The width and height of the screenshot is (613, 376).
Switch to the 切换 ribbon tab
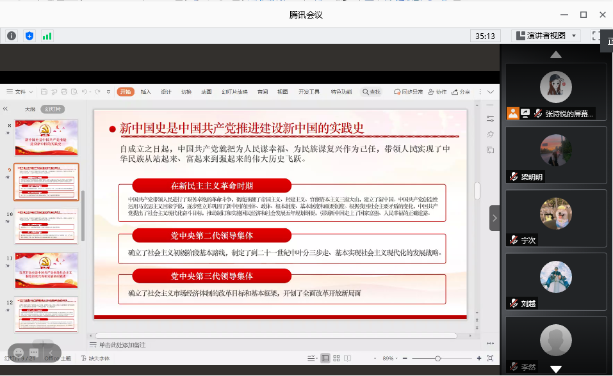coord(186,91)
